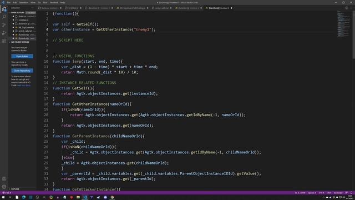Image resolution: width=355 pixels, height=200 pixels.
Task: Click line number 18 in the gutter
Action: (x=46, y=104)
